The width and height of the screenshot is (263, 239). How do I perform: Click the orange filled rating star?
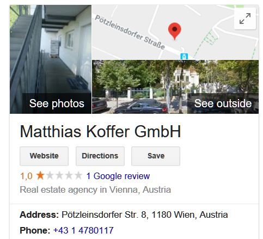pos(40,176)
